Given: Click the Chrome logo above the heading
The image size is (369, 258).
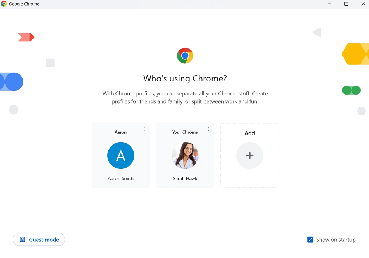Looking at the screenshot, I should [x=185, y=55].
